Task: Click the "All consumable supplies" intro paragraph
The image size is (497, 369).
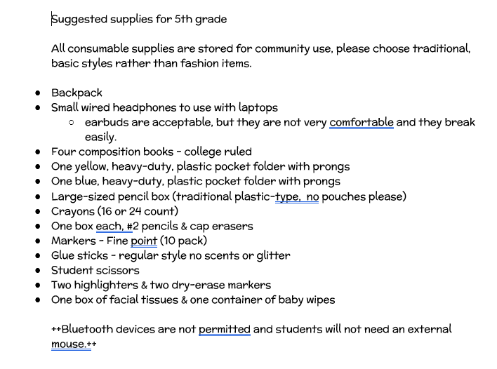Action: [x=261, y=55]
